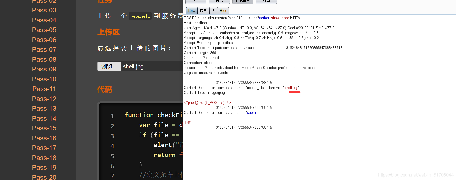Click the Accept-Language header line
Image resolution: width=456 pixels, height=180 pixels.
(251, 38)
